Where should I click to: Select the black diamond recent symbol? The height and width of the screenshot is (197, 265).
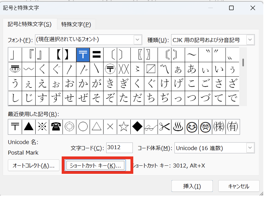pyautogui.click(x=137, y=127)
